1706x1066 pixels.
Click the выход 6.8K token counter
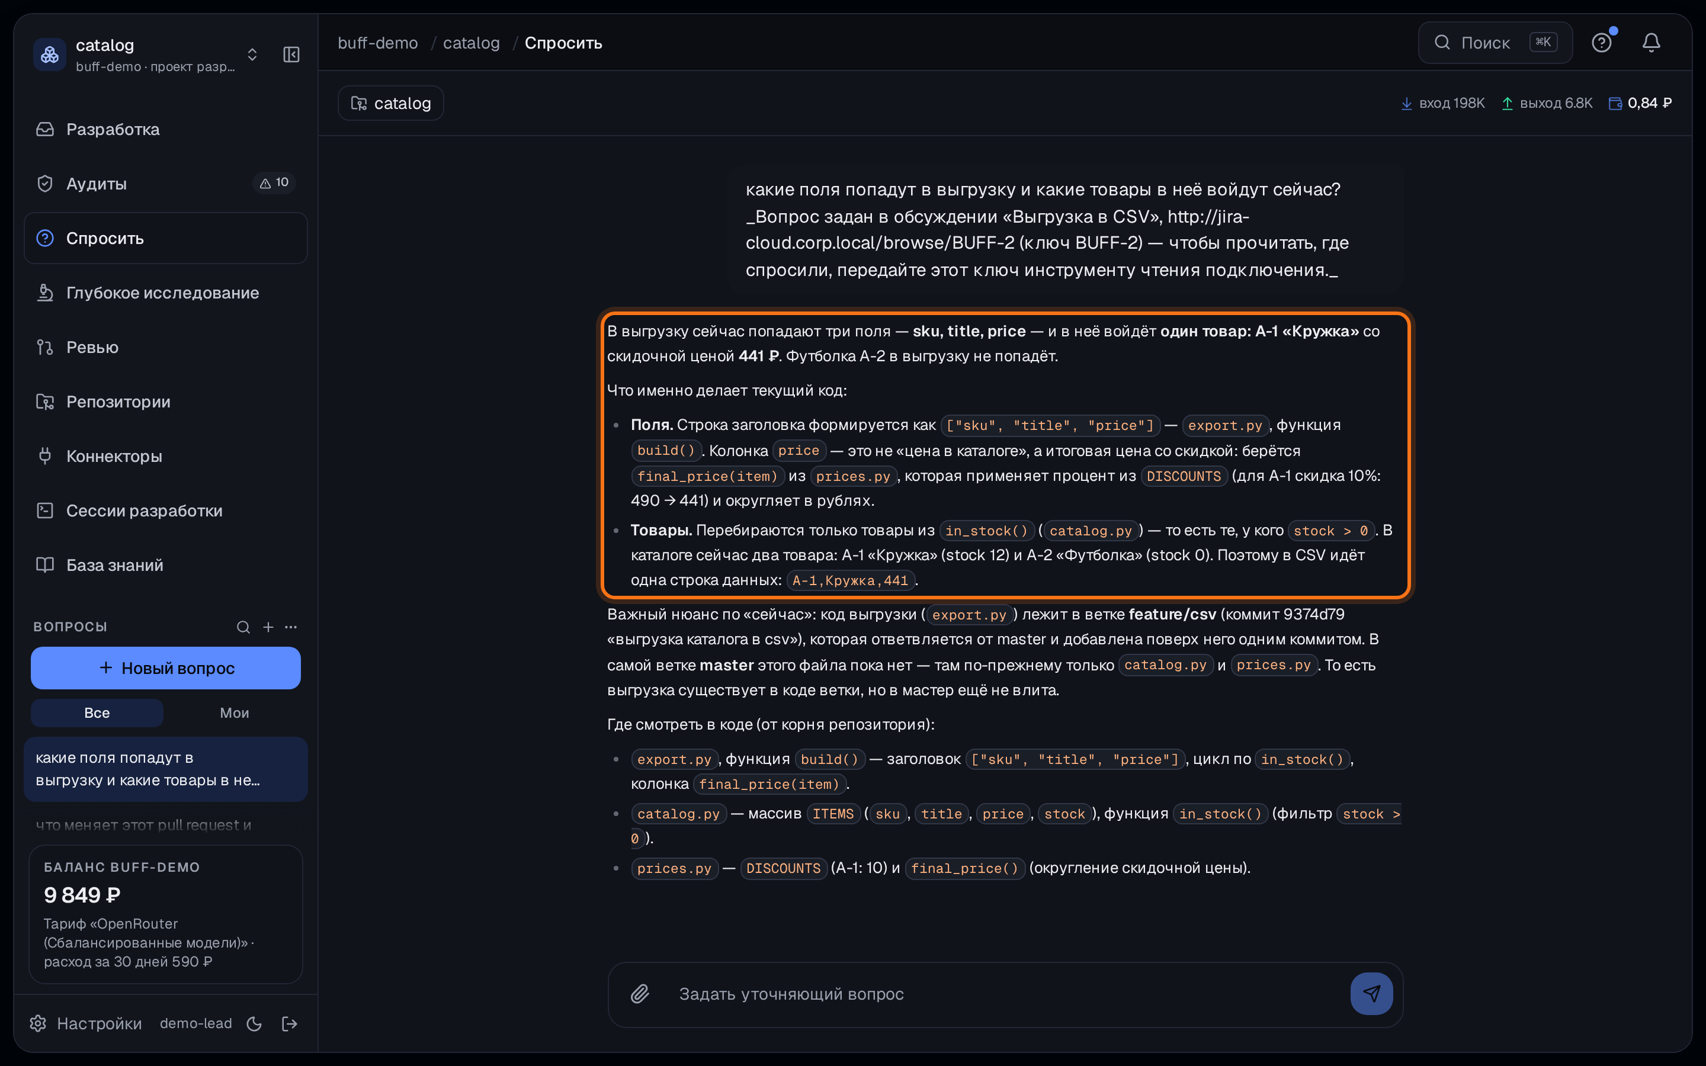click(x=1547, y=103)
